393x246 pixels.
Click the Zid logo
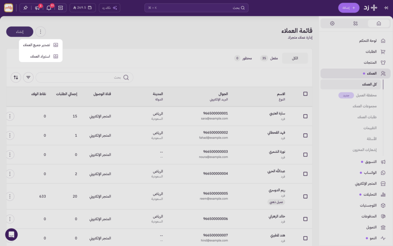pyautogui.click(x=371, y=8)
